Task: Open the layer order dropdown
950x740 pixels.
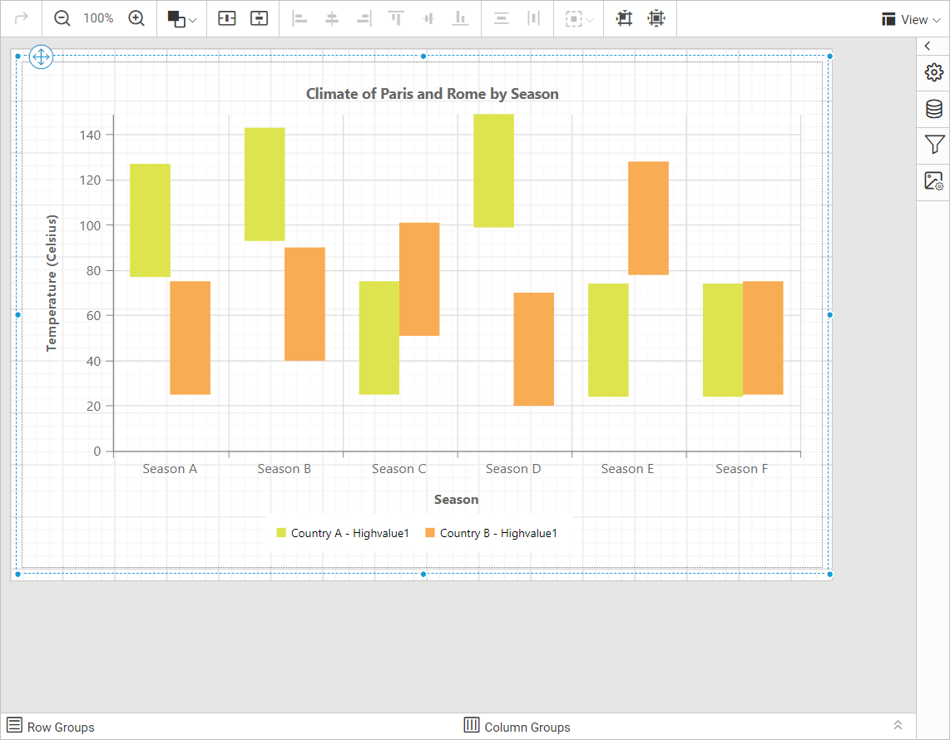Action: pos(181,19)
